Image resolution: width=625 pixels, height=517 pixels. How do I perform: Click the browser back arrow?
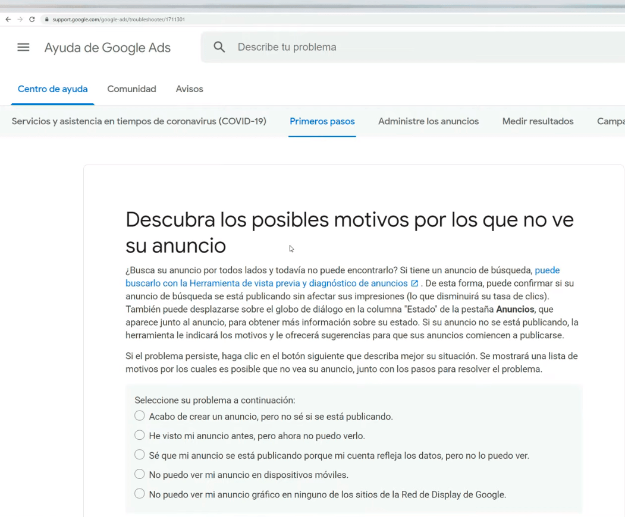pyautogui.click(x=8, y=19)
